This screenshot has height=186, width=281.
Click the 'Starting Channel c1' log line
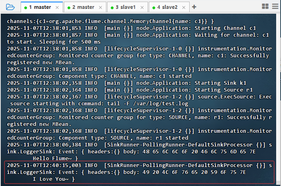(131, 28)
